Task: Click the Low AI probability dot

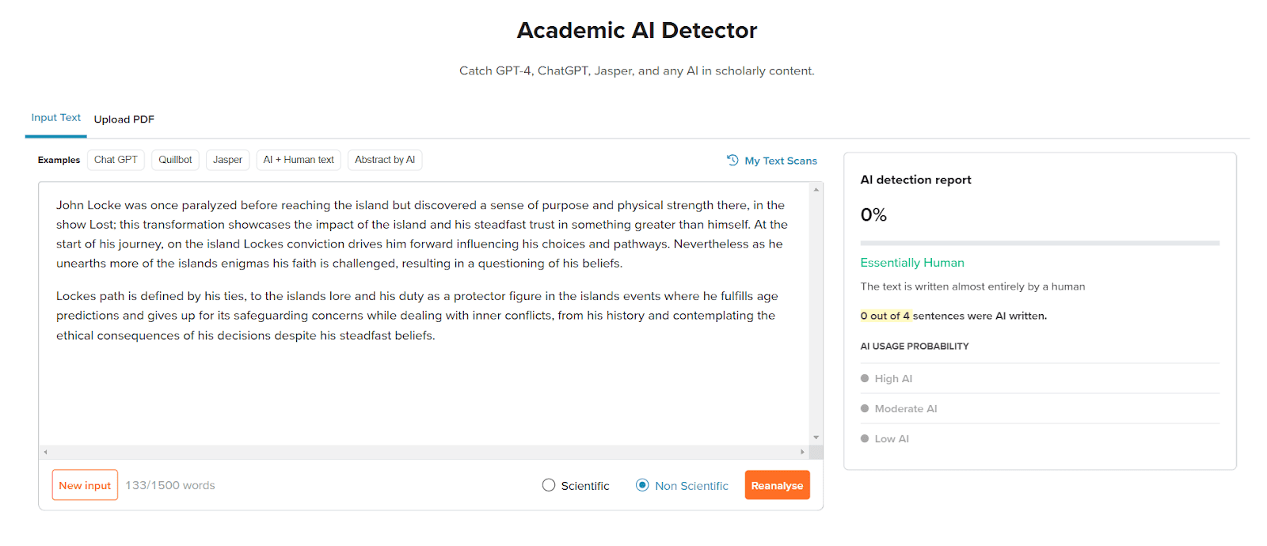Action: point(865,438)
